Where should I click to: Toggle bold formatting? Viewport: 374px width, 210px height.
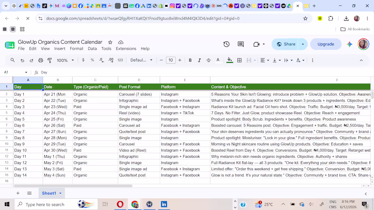coord(190,60)
